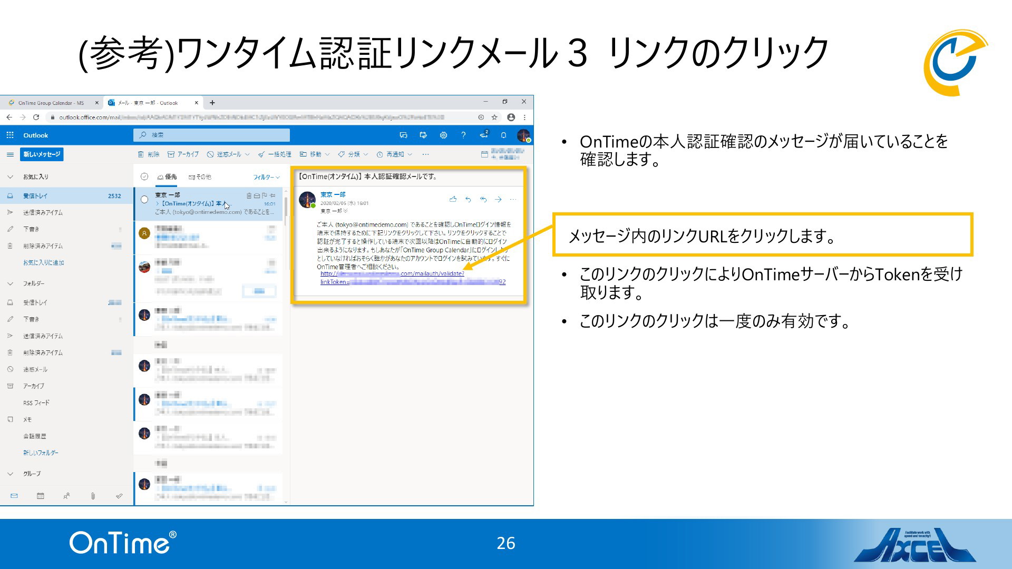Click 削除 in the mail toolbar
The image size is (1012, 569).
pyautogui.click(x=149, y=154)
